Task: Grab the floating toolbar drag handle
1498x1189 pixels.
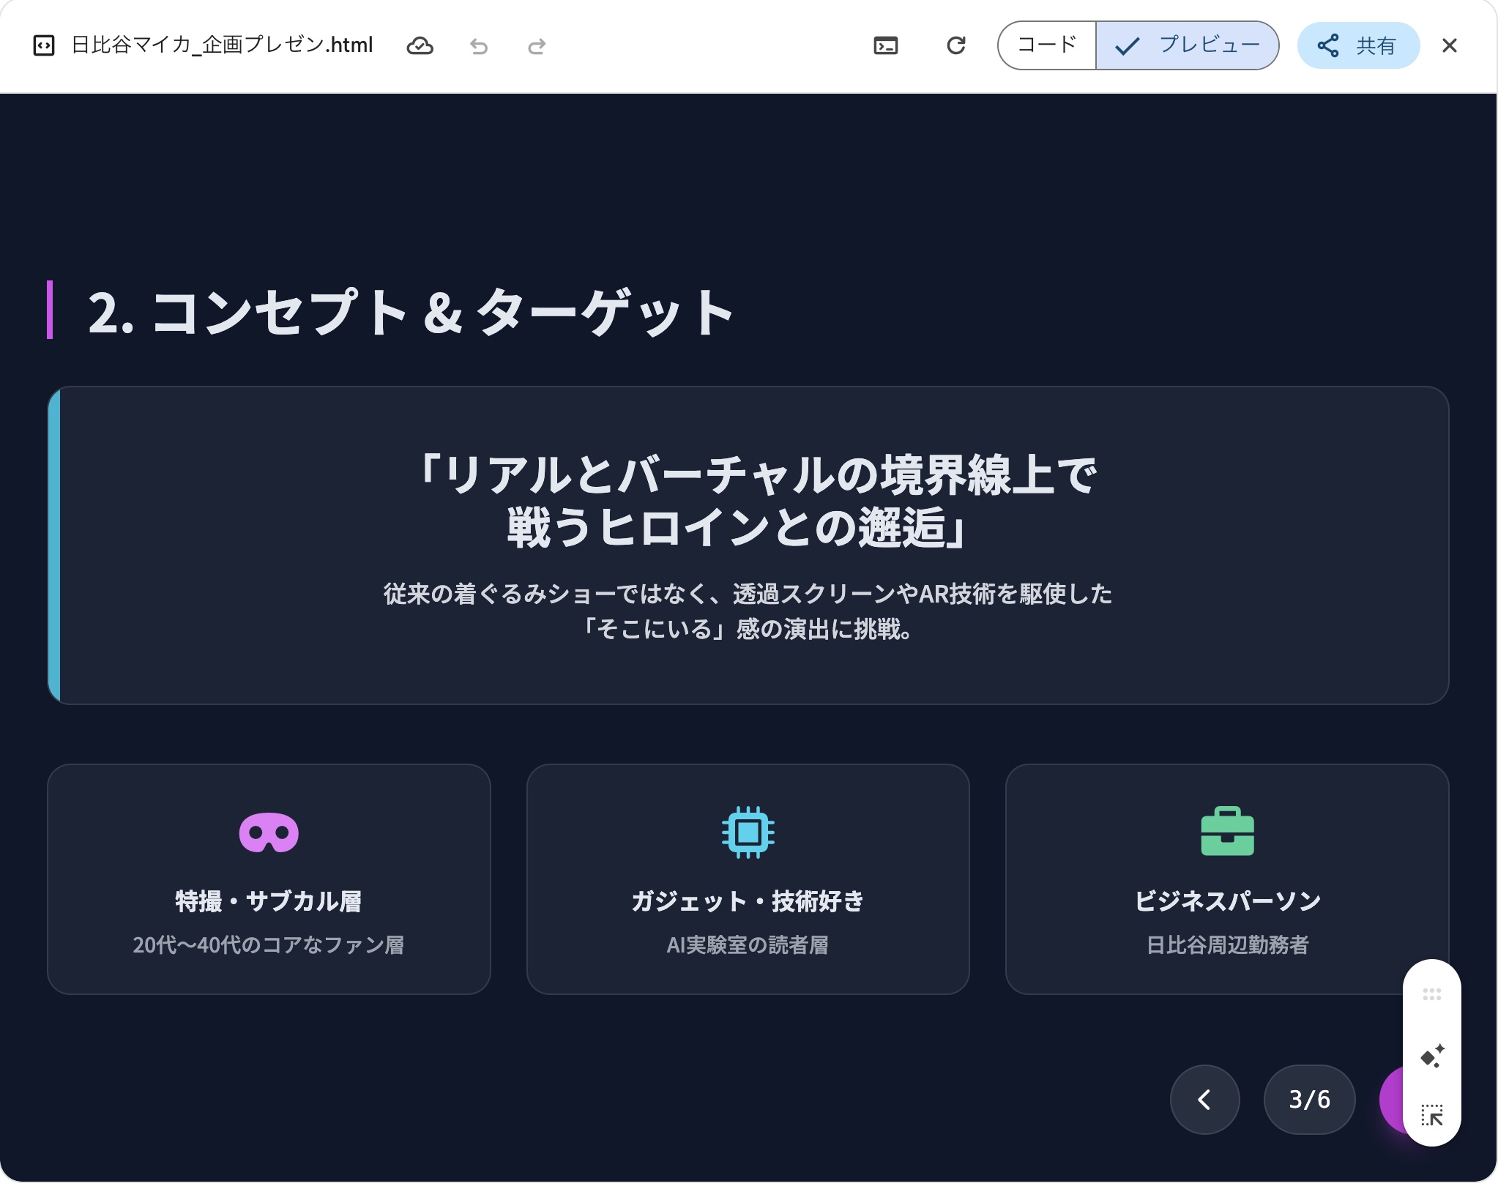Action: point(1431,994)
